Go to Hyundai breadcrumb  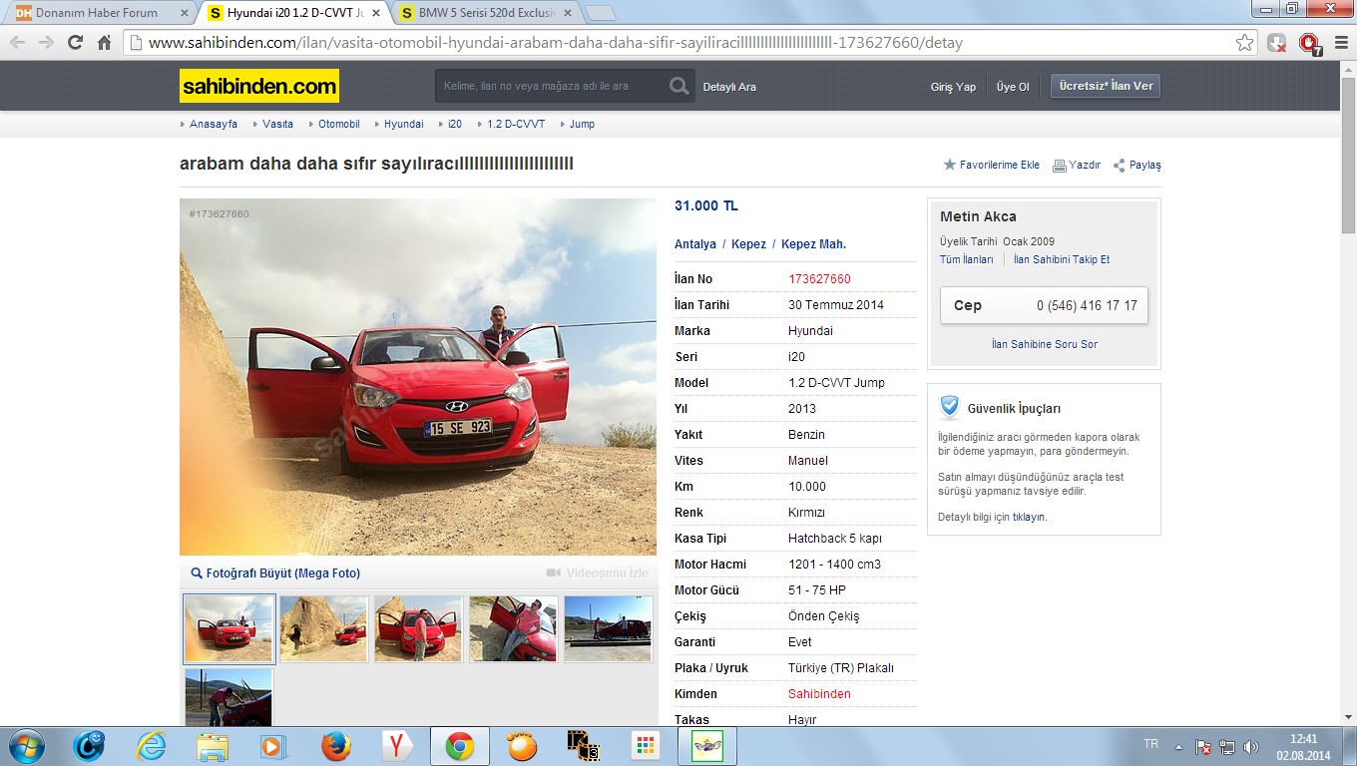[x=403, y=124]
